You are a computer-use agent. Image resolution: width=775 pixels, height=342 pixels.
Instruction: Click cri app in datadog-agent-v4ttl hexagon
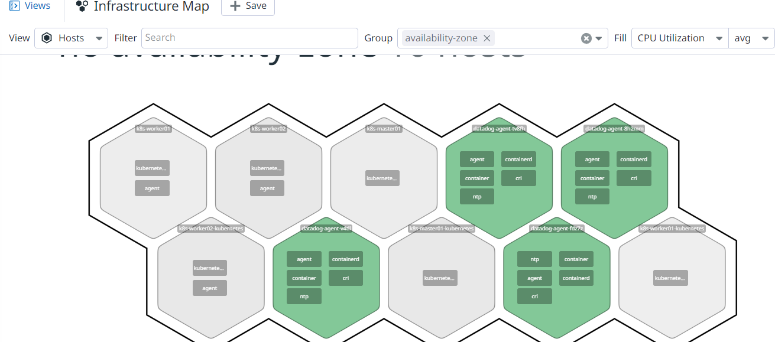346,278
